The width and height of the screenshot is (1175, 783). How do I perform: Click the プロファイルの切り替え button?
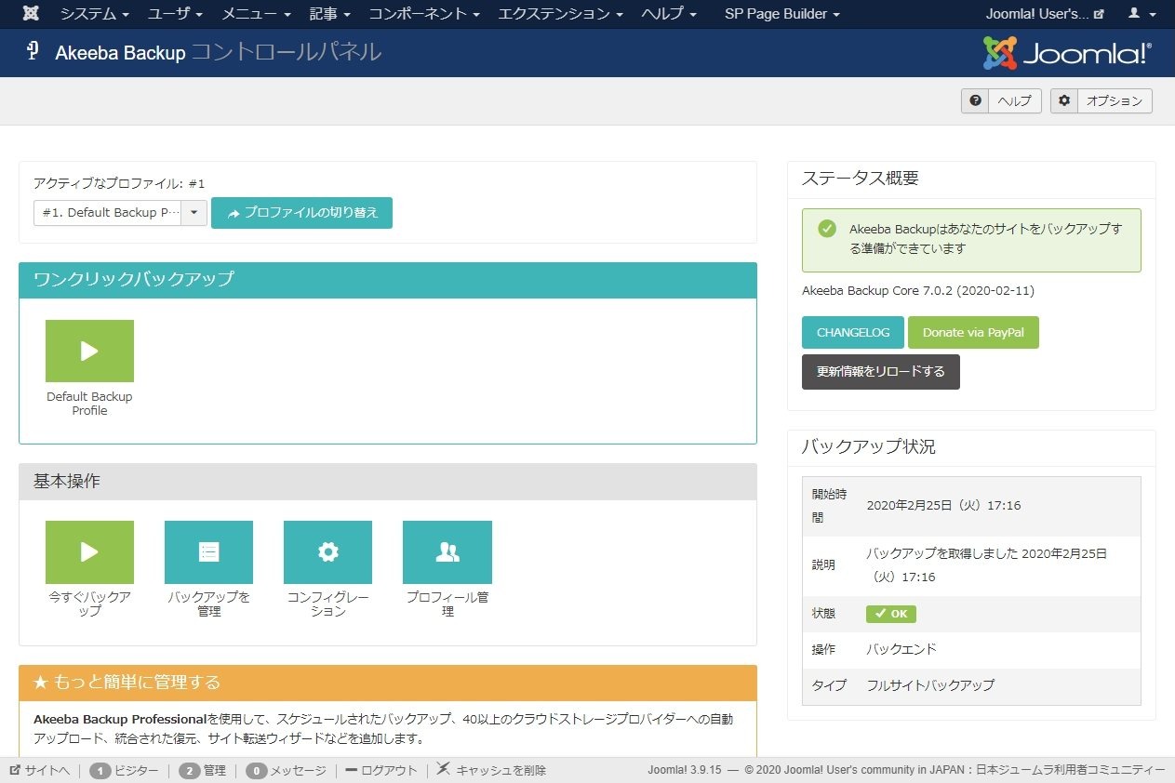[x=301, y=212]
